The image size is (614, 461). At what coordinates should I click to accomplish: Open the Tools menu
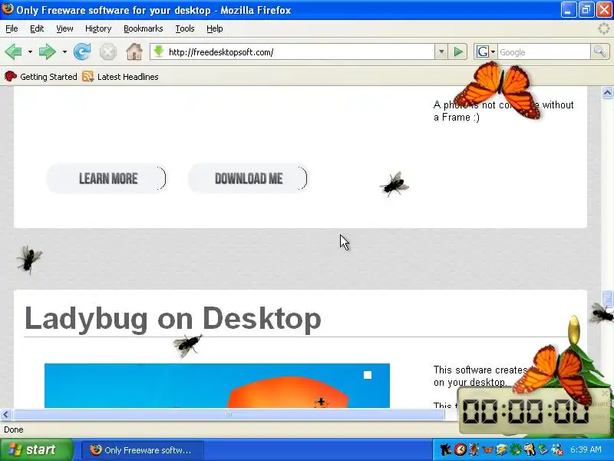tap(185, 28)
